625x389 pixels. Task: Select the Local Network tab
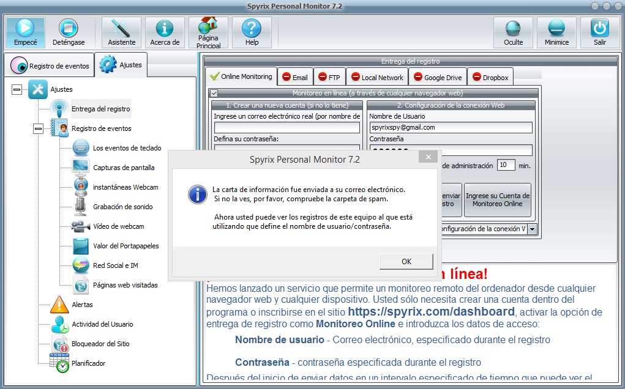click(378, 77)
